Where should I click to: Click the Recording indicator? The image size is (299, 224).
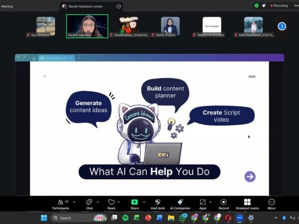coord(279,5)
